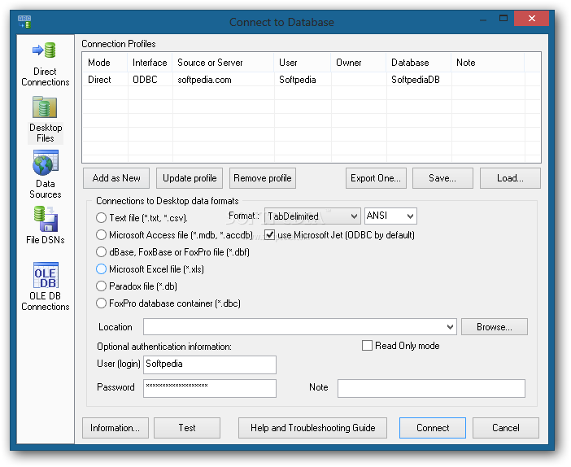Open the ANSI encoding dropdown
This screenshot has height=467, width=571.
pyautogui.click(x=390, y=216)
